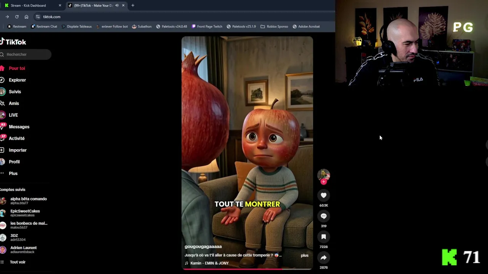The width and height of the screenshot is (488, 274).
Task: Open the comments bubble icon
Action: pos(323,216)
